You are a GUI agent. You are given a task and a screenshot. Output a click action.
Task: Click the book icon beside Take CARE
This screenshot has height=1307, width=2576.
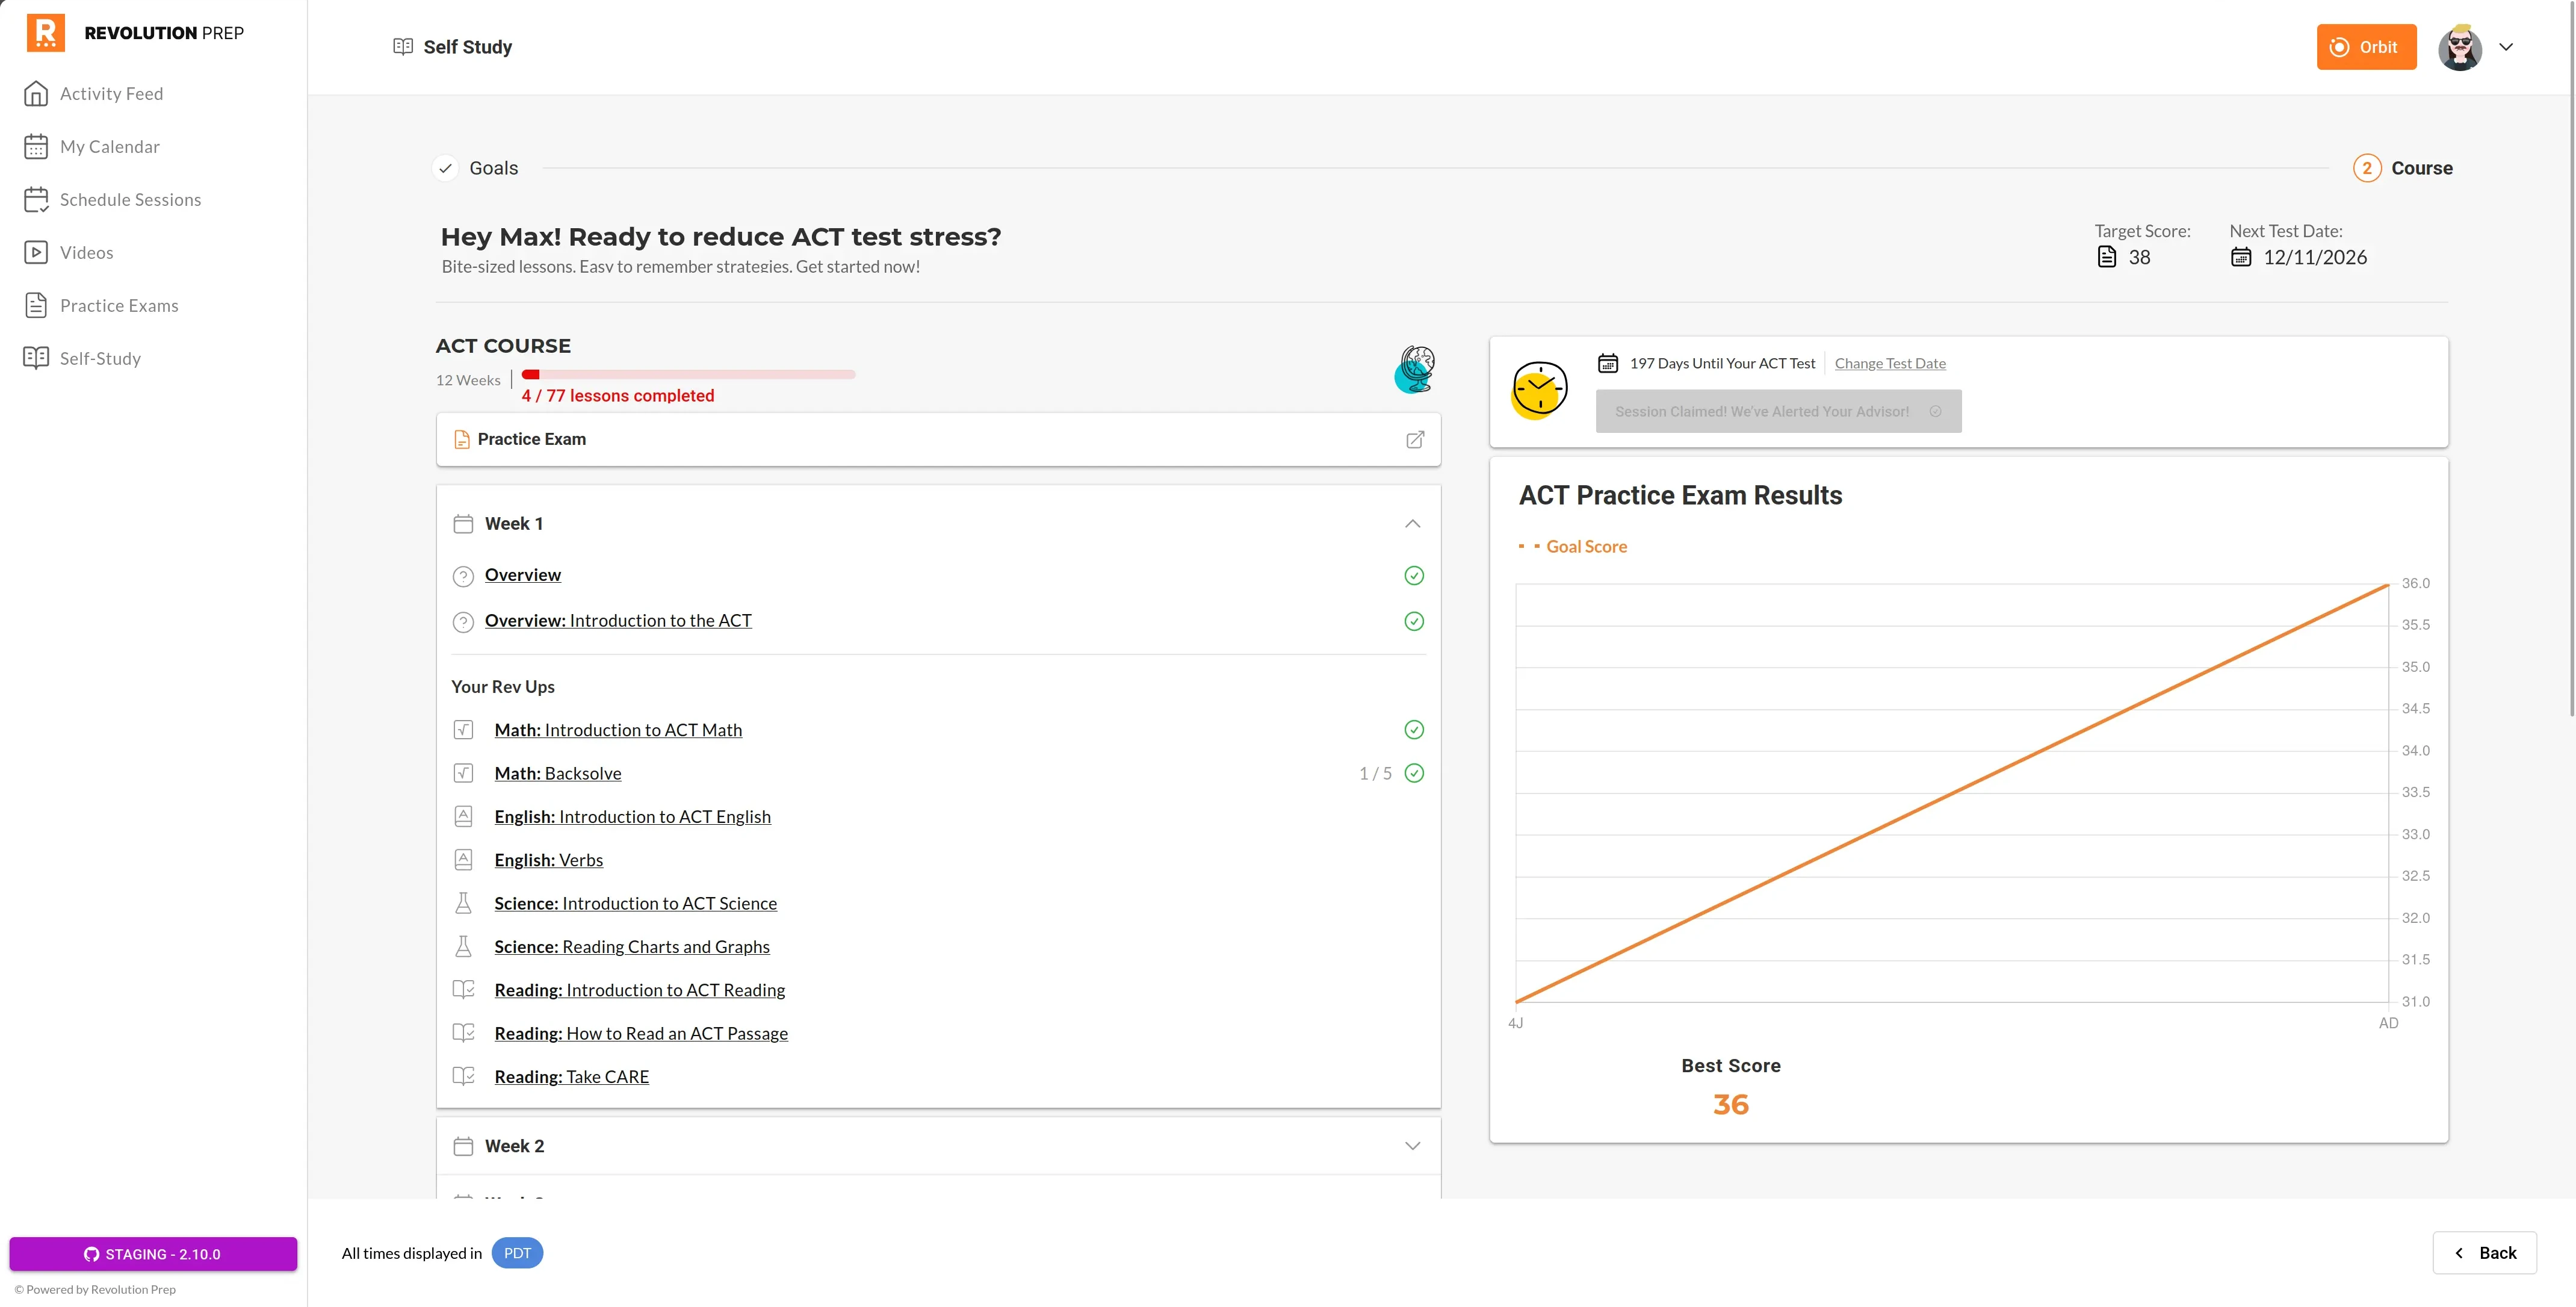[463, 1076]
